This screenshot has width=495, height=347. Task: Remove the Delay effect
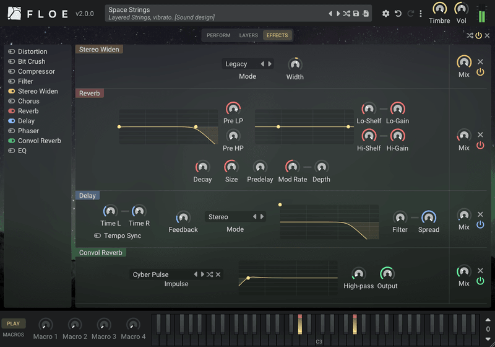point(480,214)
